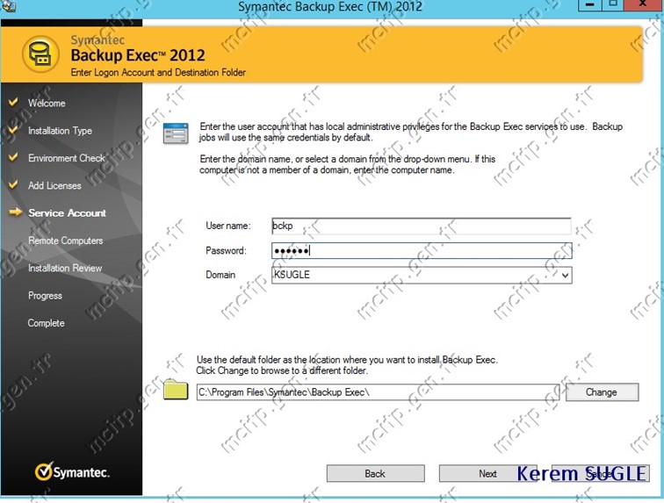Focus the Password field

coord(422,251)
